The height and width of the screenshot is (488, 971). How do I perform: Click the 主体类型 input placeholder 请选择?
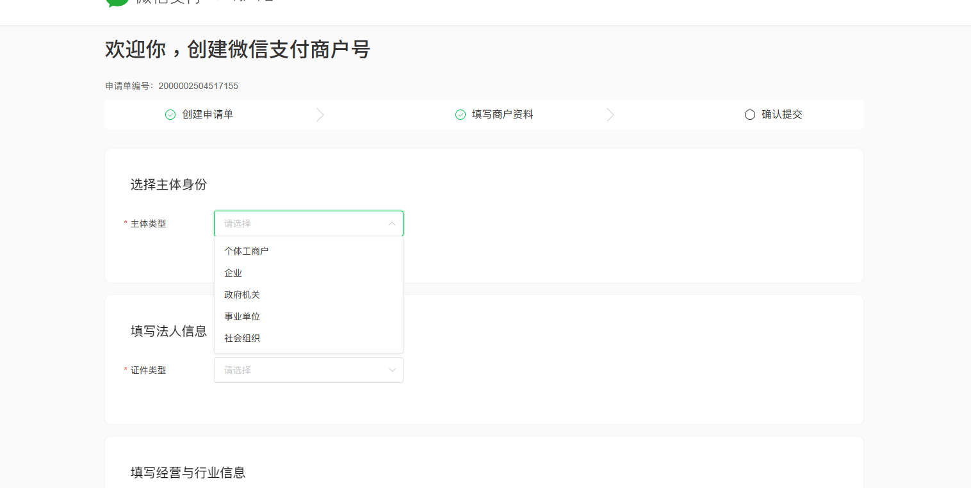(x=238, y=224)
